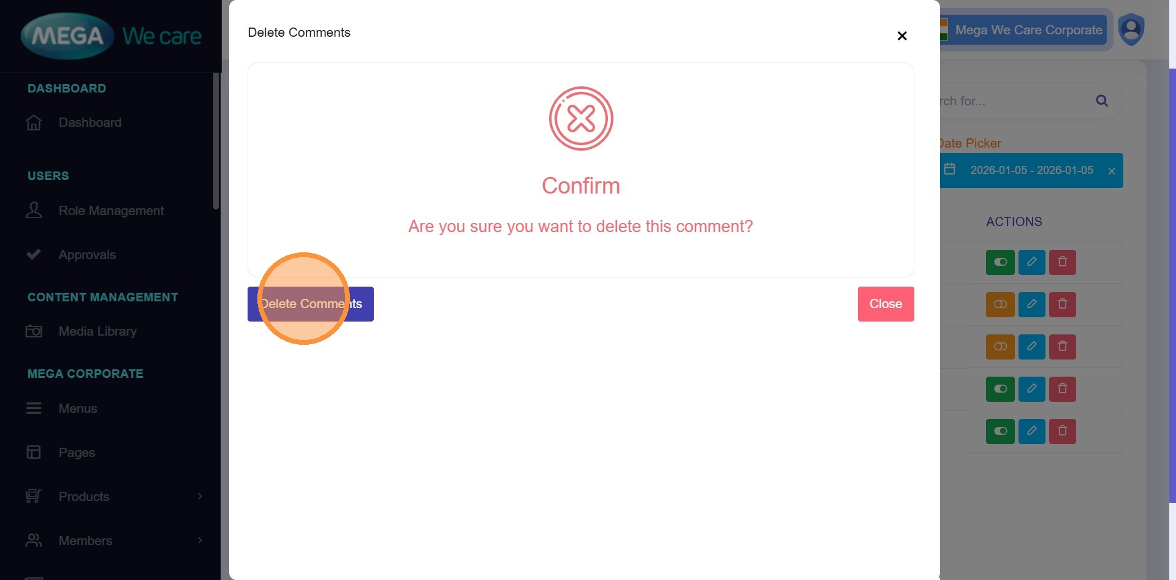
Task: Expand the Products submenu chevron
Action: [x=200, y=496]
